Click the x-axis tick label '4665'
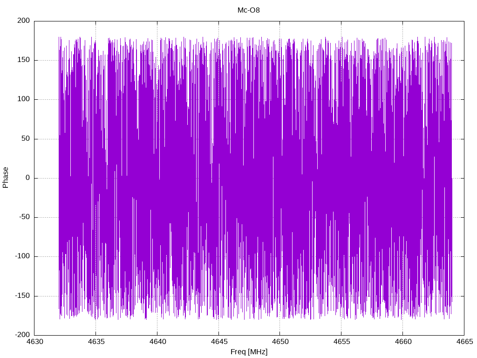Viewport: 477px width, 358px height. click(464, 342)
